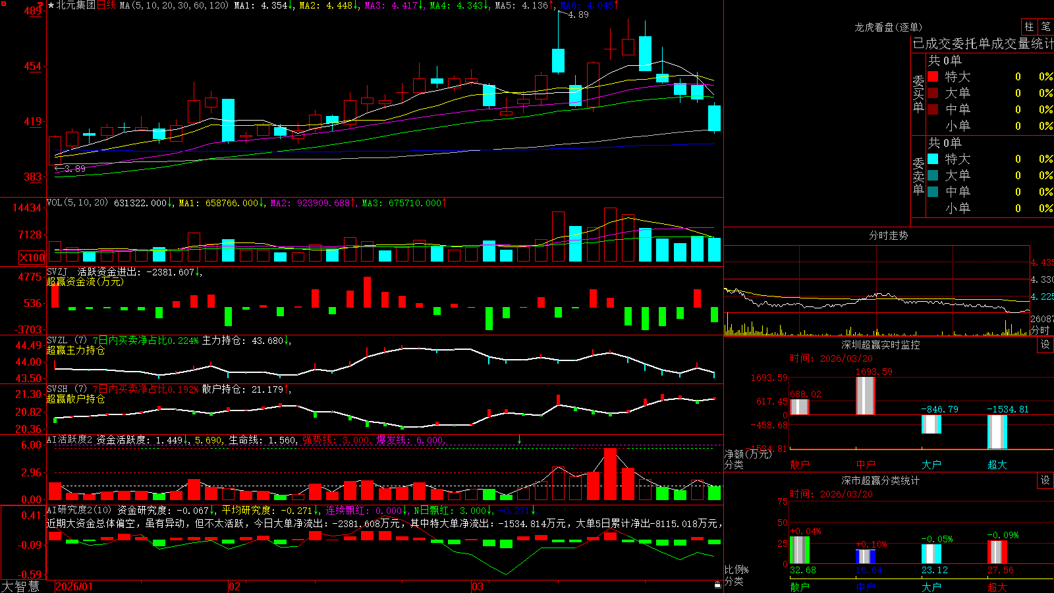Click the dark red 中单 buy-order swatch
1054x593 pixels.
(x=933, y=109)
